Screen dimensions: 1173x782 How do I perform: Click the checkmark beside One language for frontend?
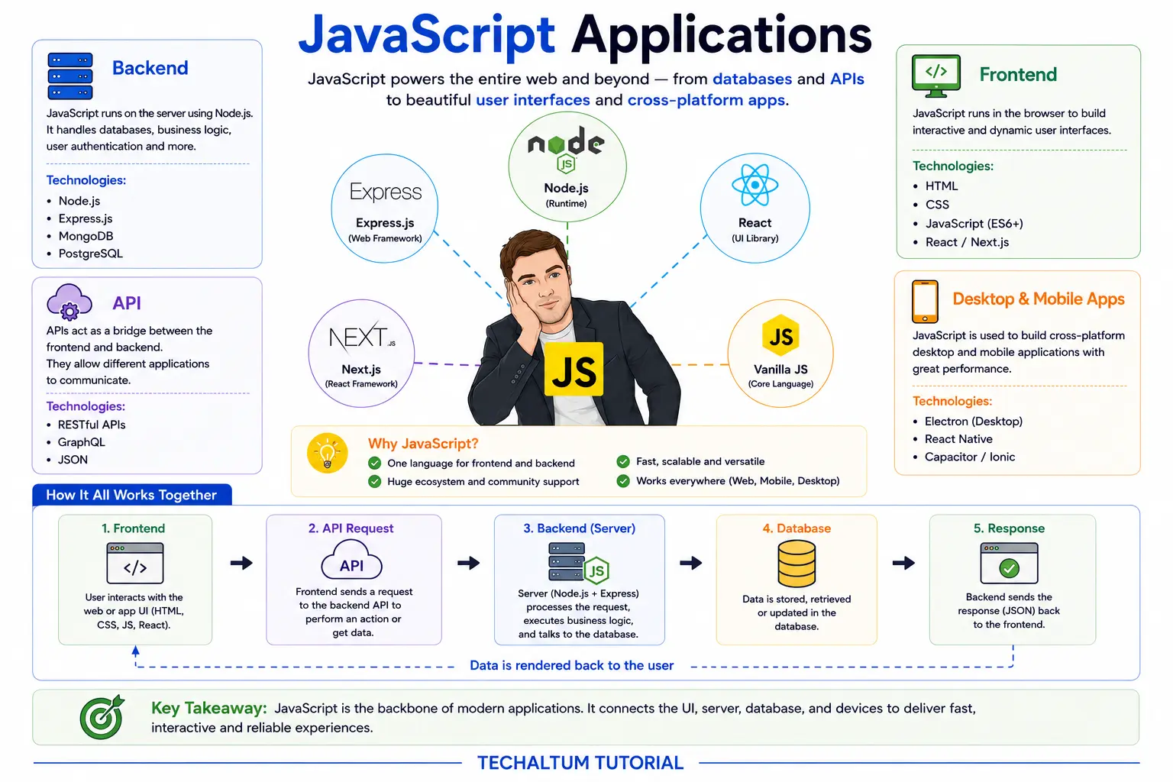[375, 463]
